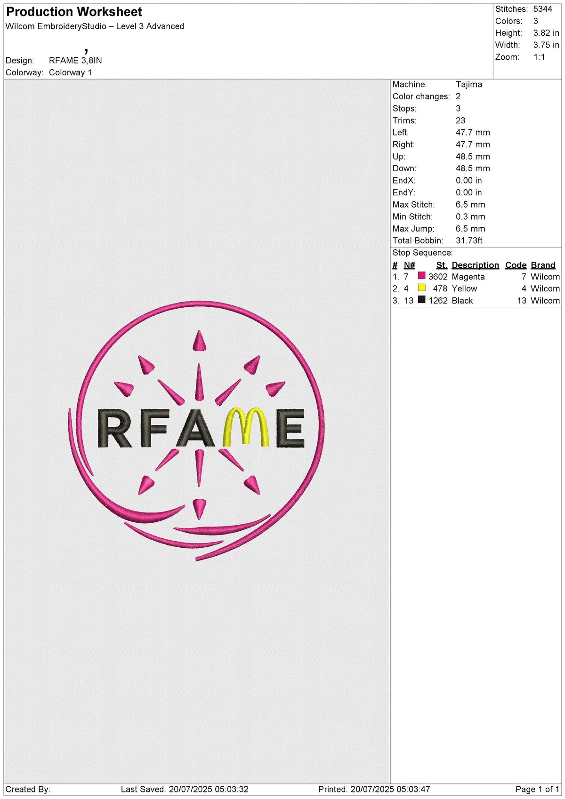The height and width of the screenshot is (799, 565).
Task: Click the Total Bobbin value '31.73ft'
Action: 469,240
